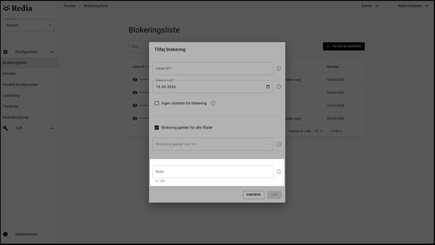The width and height of the screenshot is (435, 245).
Task: Click Blokeringsliste breadcrumb
Action: (x=95, y=6)
